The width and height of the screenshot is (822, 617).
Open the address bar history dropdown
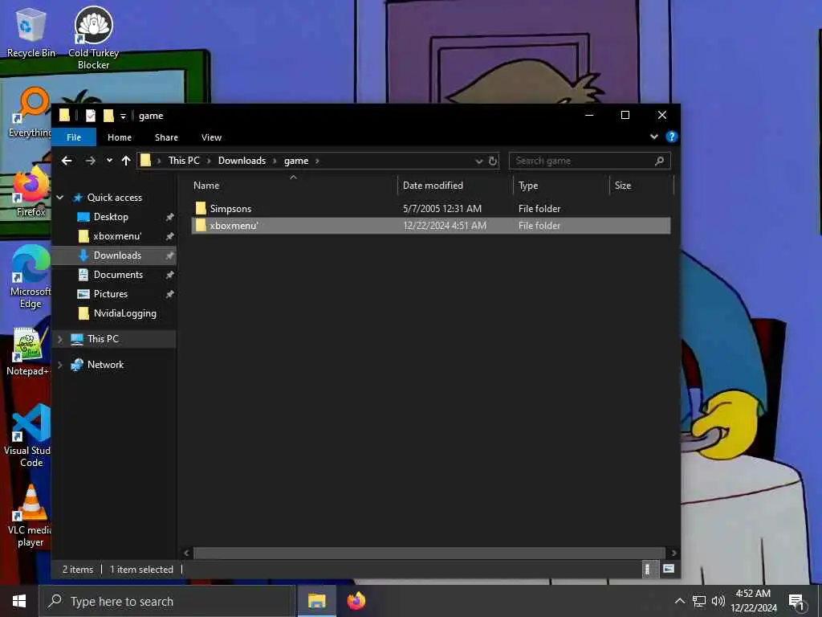[478, 161]
